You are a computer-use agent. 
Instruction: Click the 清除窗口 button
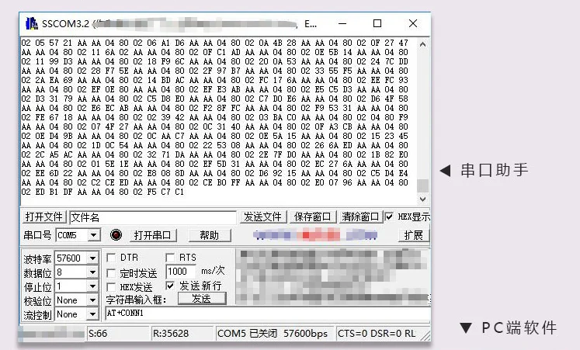coord(360,217)
